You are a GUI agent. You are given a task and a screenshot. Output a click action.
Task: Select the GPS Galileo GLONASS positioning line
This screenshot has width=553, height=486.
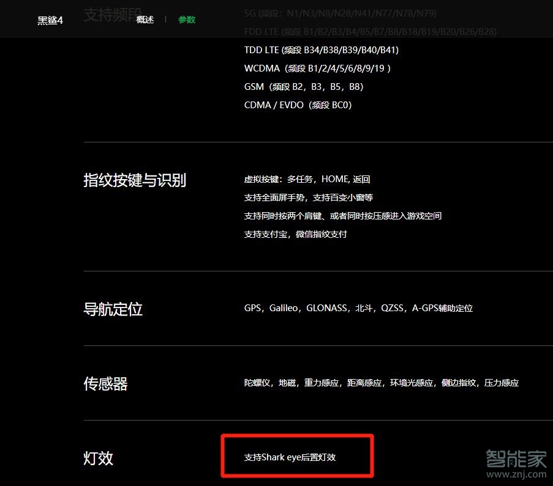(x=358, y=308)
